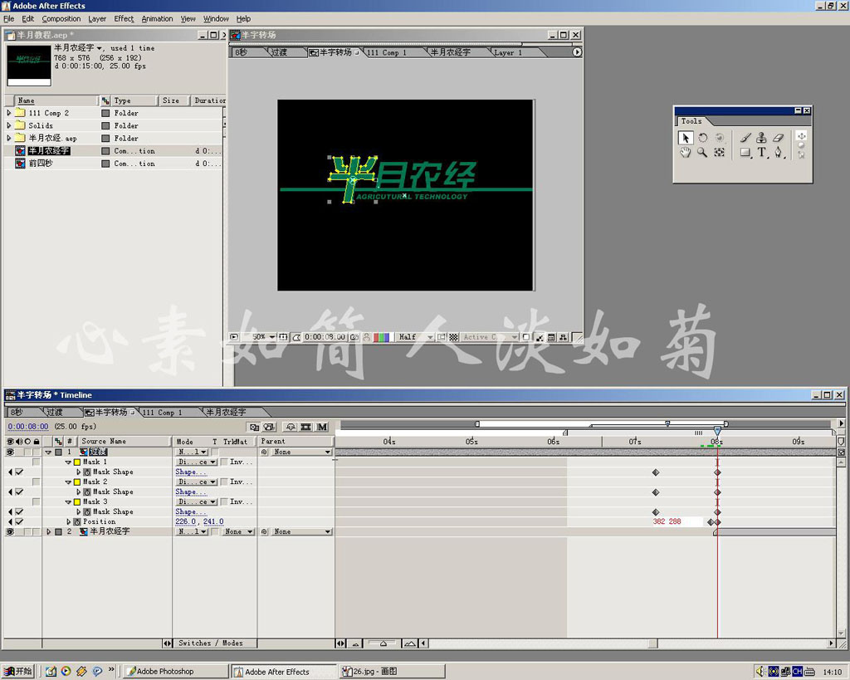Toggle the mask outline view icon

click(x=296, y=337)
